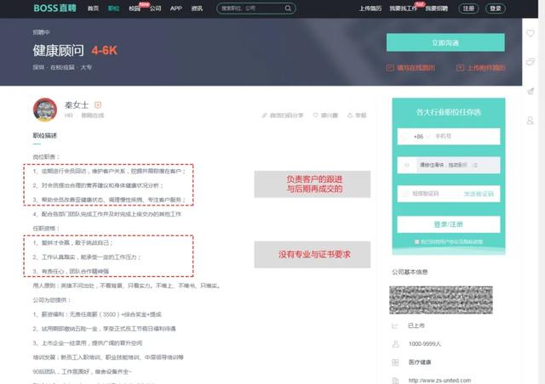Viewport: 545px width, 384px height.
Task: Click the online resume icon
Action: [390, 68]
